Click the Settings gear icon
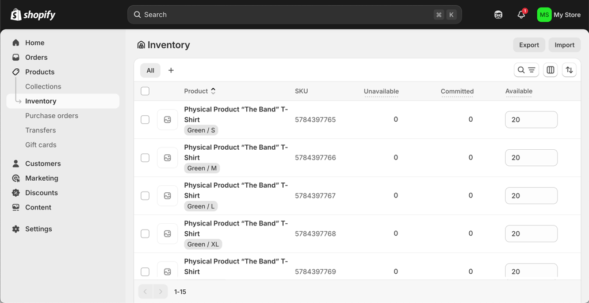The width and height of the screenshot is (589, 303). click(x=16, y=229)
